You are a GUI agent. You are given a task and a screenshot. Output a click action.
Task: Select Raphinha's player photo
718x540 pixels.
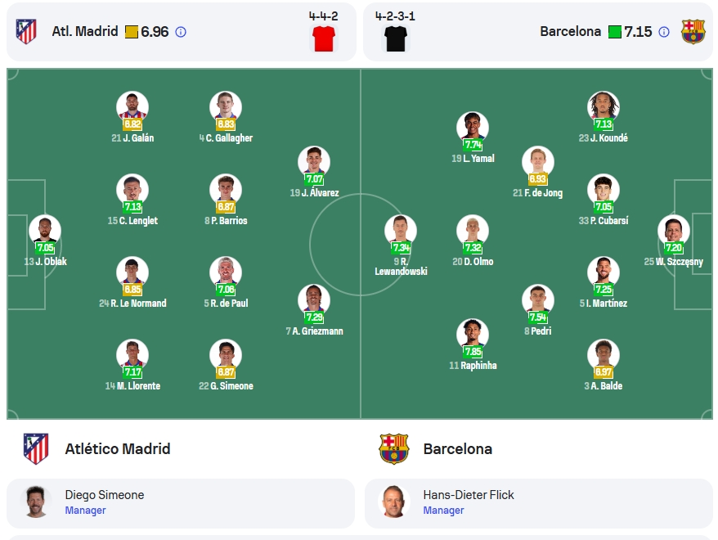click(x=473, y=335)
